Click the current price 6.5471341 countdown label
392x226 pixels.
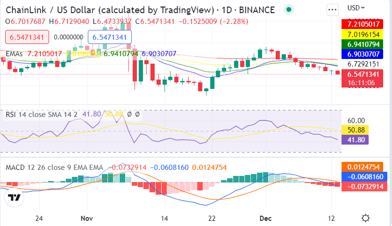[362, 78]
